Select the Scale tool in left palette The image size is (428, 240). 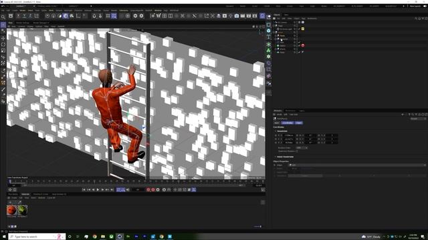tap(3, 51)
